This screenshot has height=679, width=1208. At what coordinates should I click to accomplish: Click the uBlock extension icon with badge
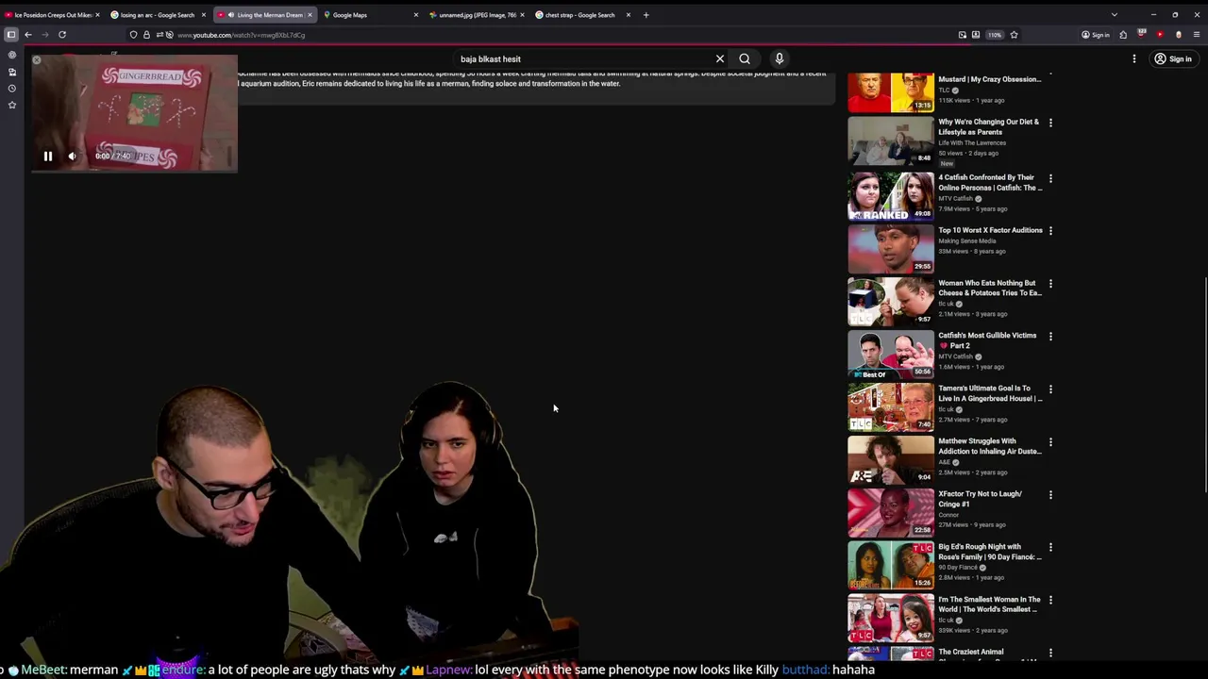tap(1142, 35)
